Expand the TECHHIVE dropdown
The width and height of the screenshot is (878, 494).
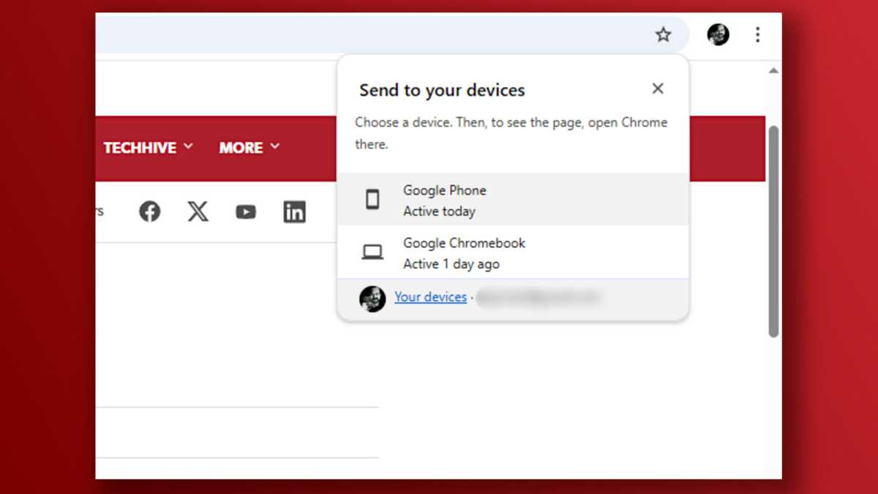[x=189, y=146]
